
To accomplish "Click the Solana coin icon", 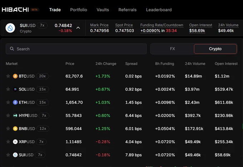I will (15, 89).
